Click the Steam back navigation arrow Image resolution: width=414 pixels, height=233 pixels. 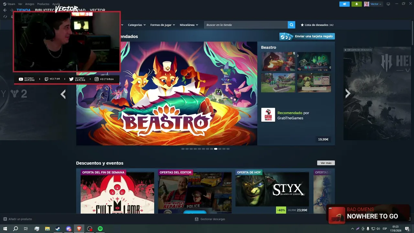[x=5, y=10]
